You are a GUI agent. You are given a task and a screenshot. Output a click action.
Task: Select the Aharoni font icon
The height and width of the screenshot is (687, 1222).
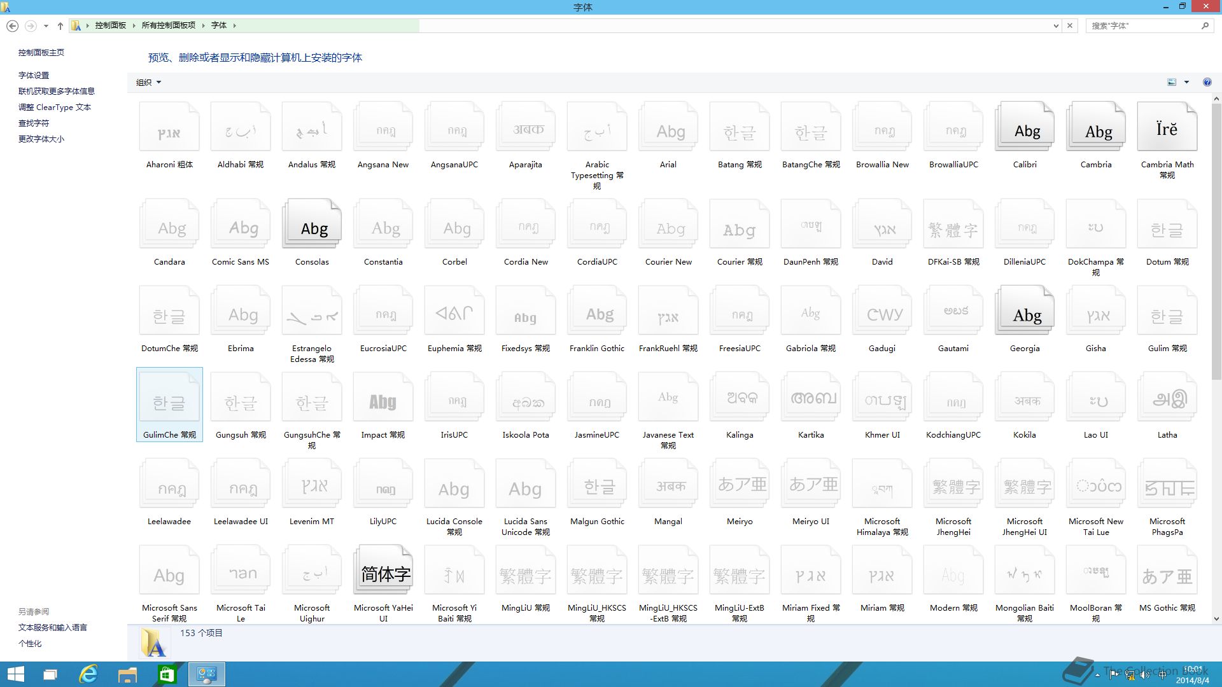[169, 128]
